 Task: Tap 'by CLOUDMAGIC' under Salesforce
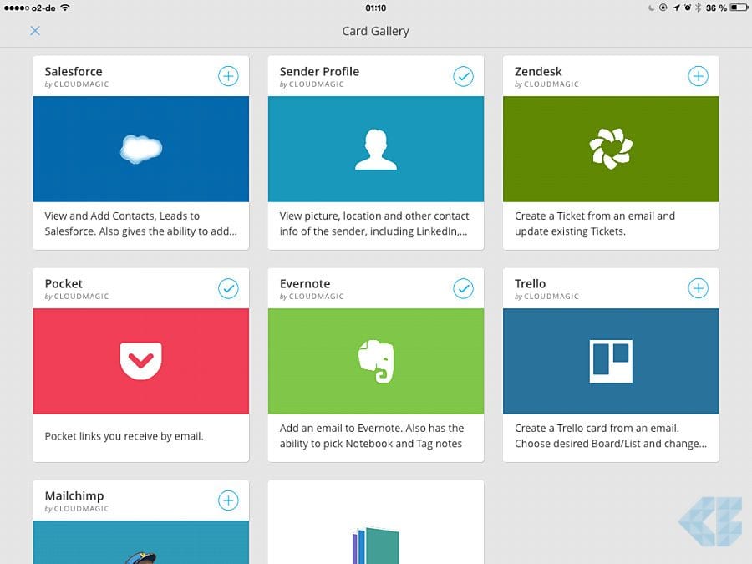tap(77, 84)
